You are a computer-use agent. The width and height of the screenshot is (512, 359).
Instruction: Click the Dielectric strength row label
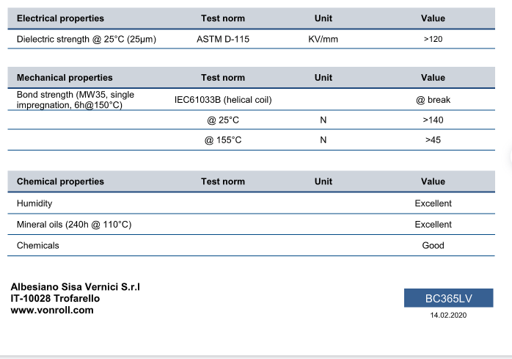click(87, 39)
